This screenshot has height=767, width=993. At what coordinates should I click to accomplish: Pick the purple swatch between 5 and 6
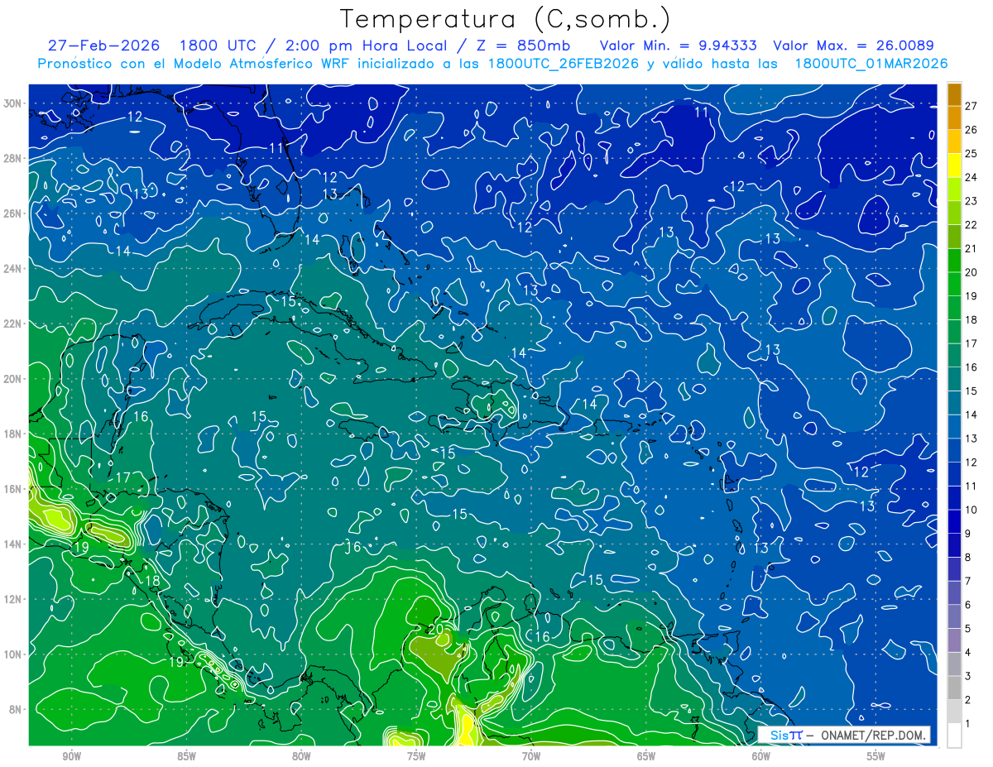(954, 617)
